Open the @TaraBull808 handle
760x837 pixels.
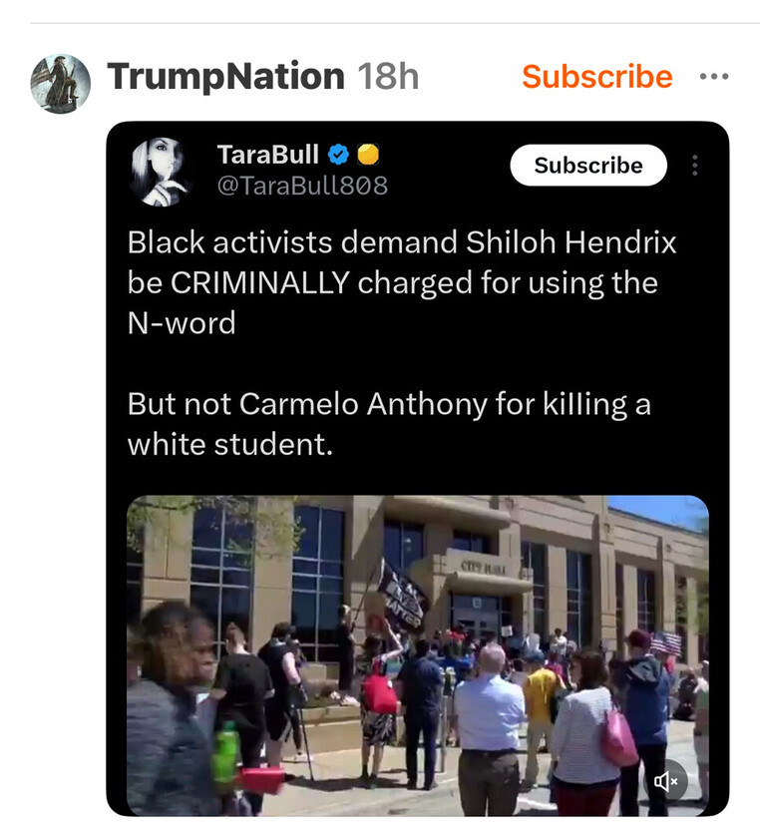pyautogui.click(x=302, y=186)
